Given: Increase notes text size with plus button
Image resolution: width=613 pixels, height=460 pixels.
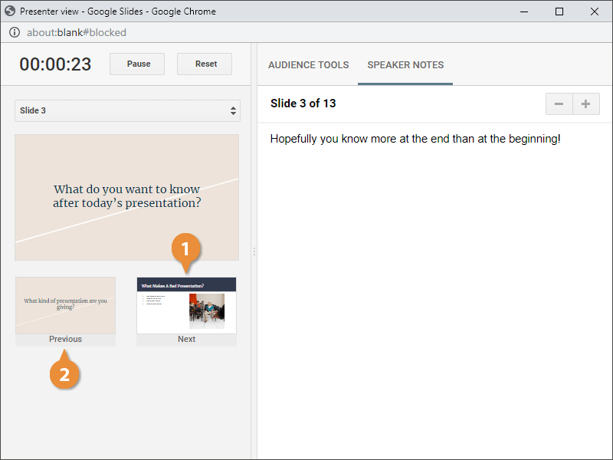Looking at the screenshot, I should pos(586,104).
